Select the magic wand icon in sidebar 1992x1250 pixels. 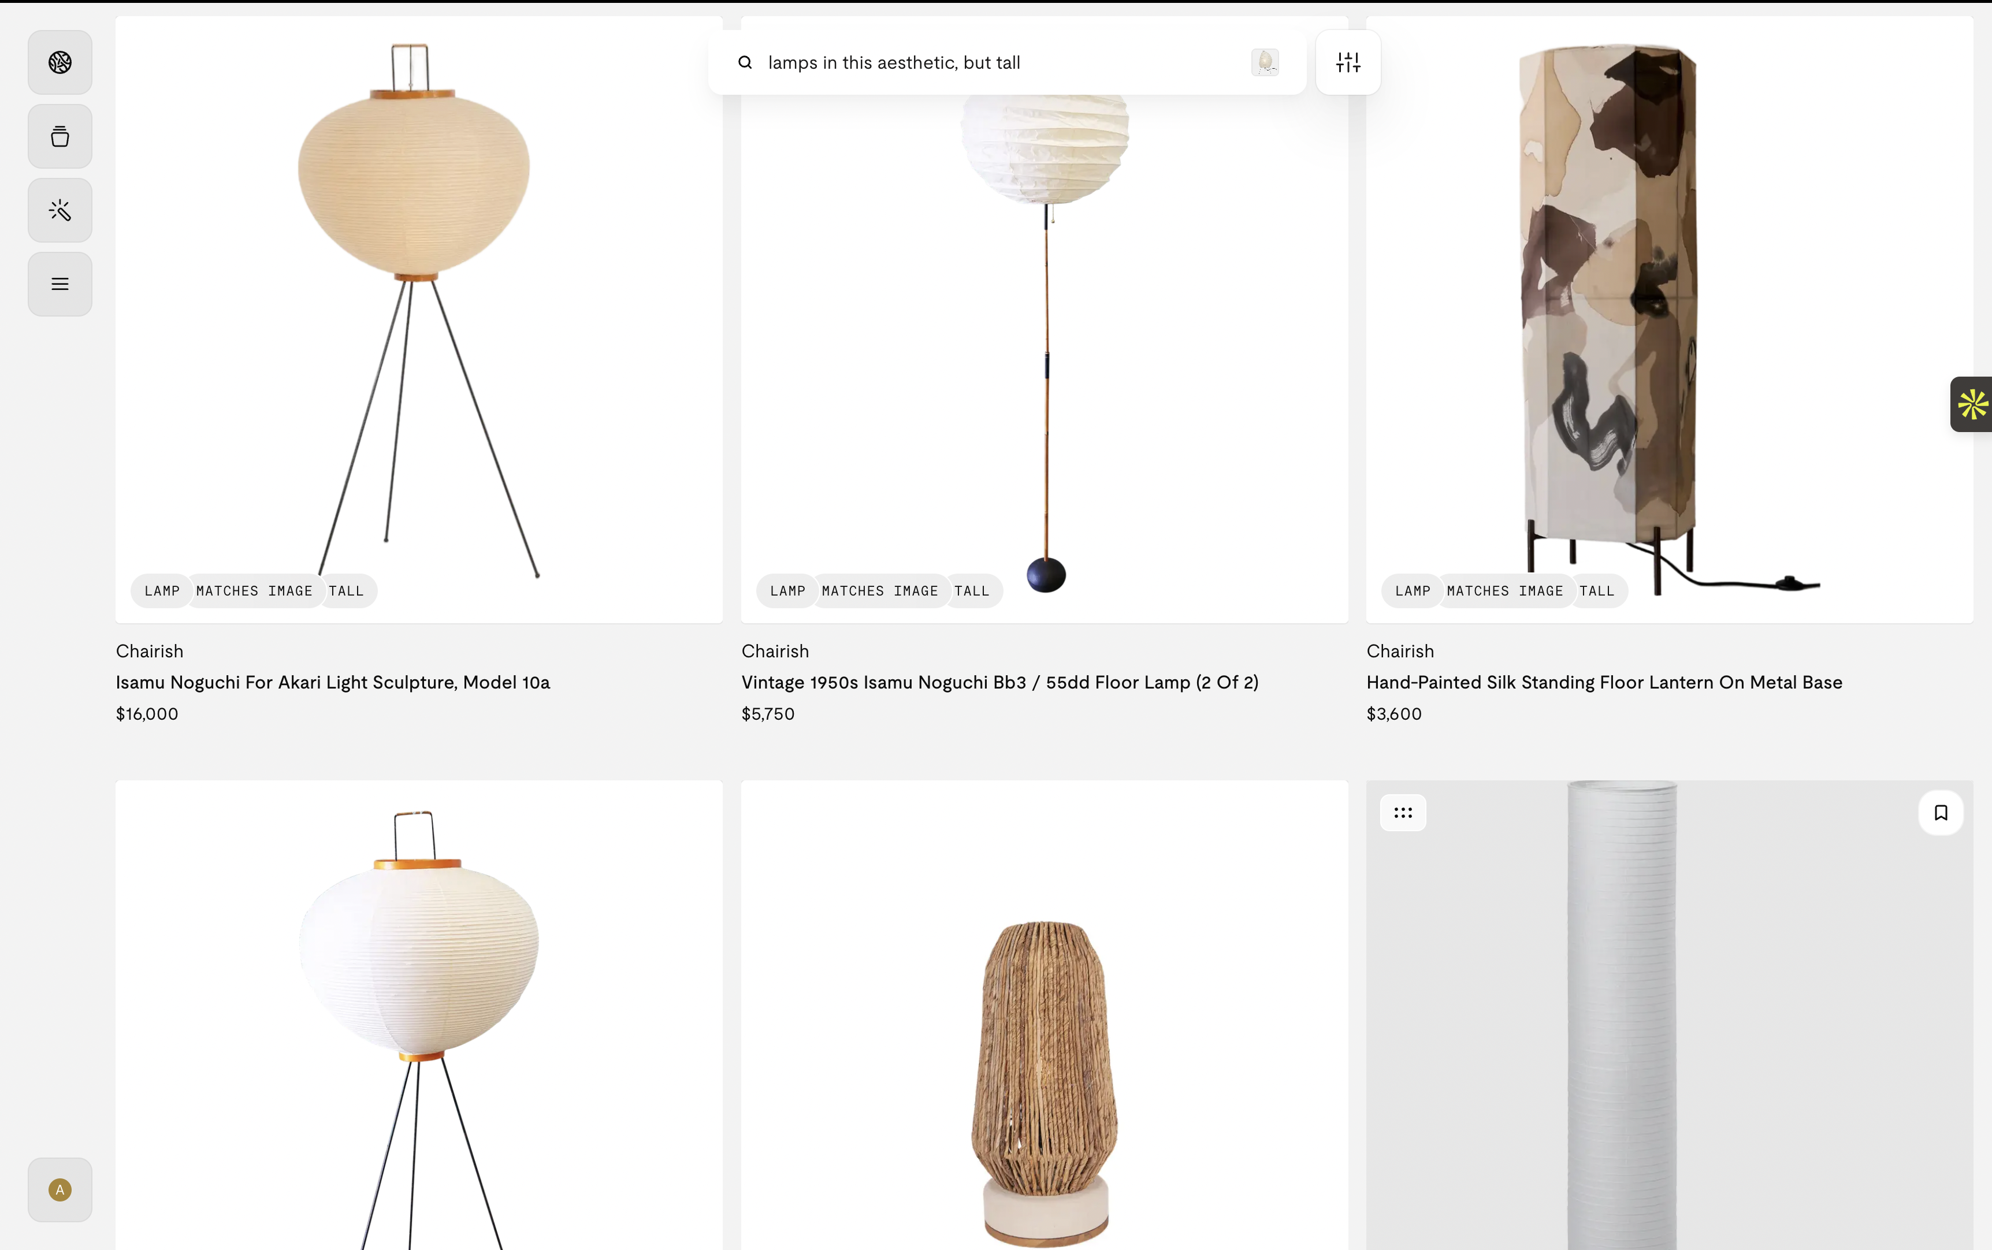pyautogui.click(x=60, y=210)
